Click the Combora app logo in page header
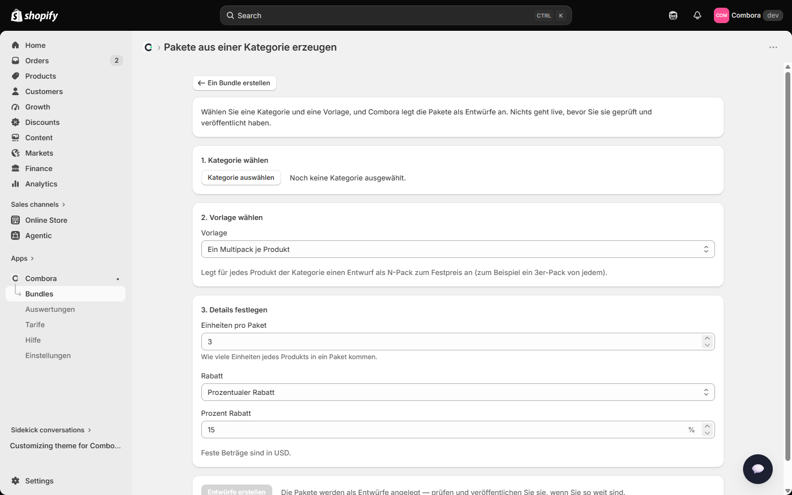The width and height of the screenshot is (792, 495). coord(148,47)
